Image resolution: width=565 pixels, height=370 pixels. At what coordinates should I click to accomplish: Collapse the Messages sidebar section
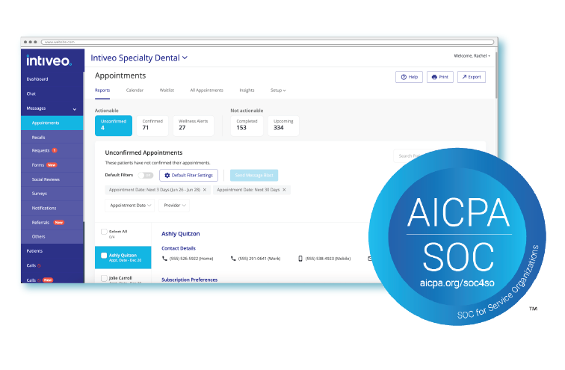point(74,109)
